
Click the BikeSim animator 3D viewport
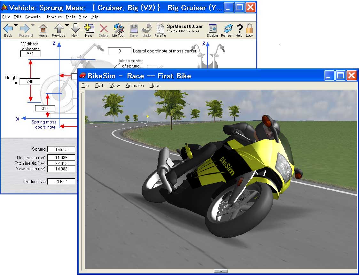click(x=221, y=179)
